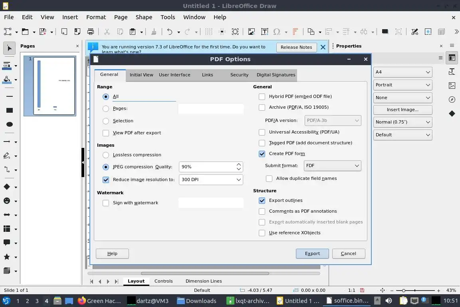Viewport: 460px width, 307px height.
Task: Click the Insert Text Box icon
Action: coord(265,32)
